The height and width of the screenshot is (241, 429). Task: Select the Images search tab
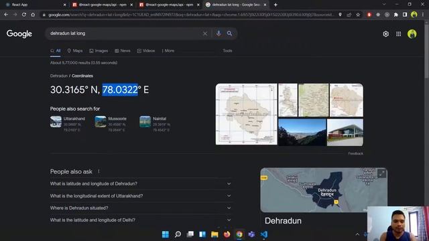tap(99, 51)
